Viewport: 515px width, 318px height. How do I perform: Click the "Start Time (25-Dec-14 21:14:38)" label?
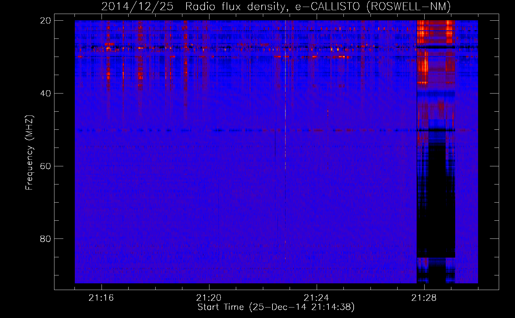pos(276,307)
